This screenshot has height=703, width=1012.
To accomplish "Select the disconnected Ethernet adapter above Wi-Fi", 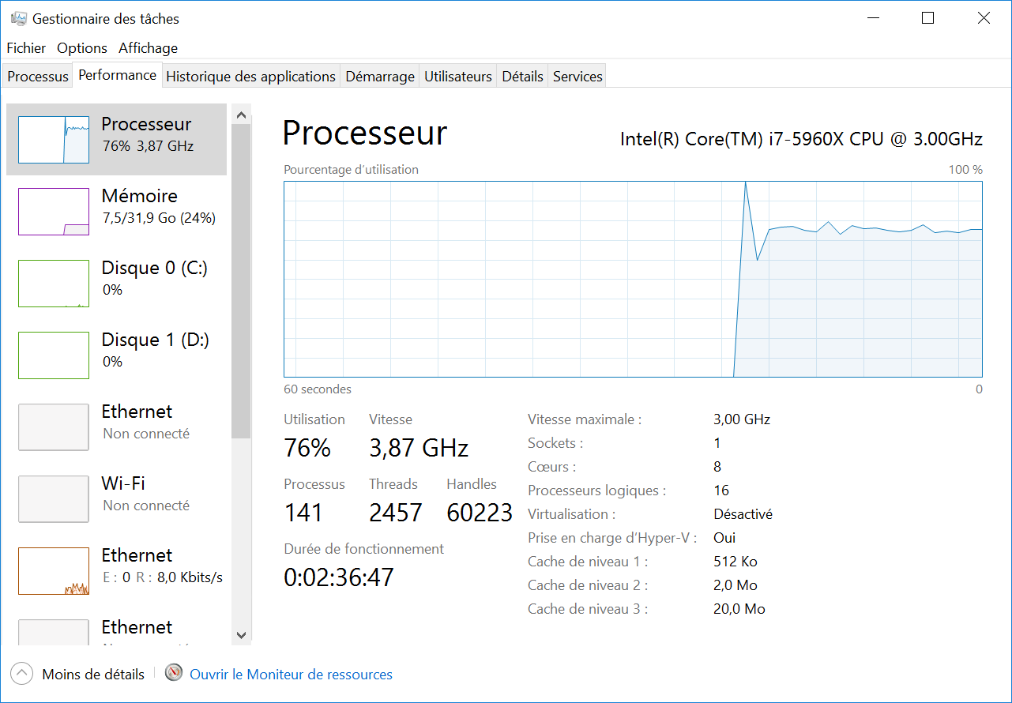I will [x=116, y=427].
